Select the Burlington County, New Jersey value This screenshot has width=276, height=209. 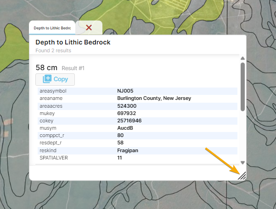[x=154, y=98]
